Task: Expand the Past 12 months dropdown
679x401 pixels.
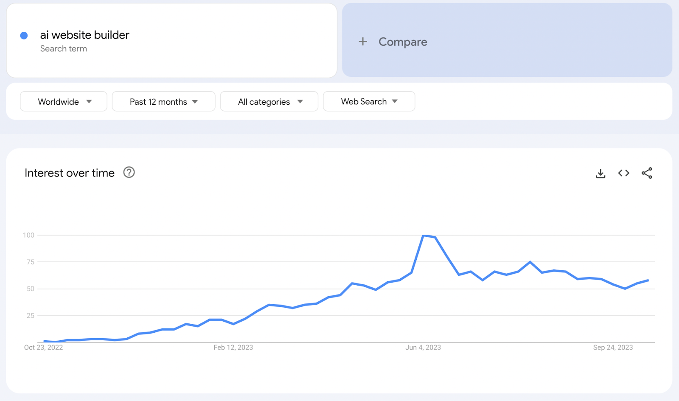Action: click(x=163, y=101)
